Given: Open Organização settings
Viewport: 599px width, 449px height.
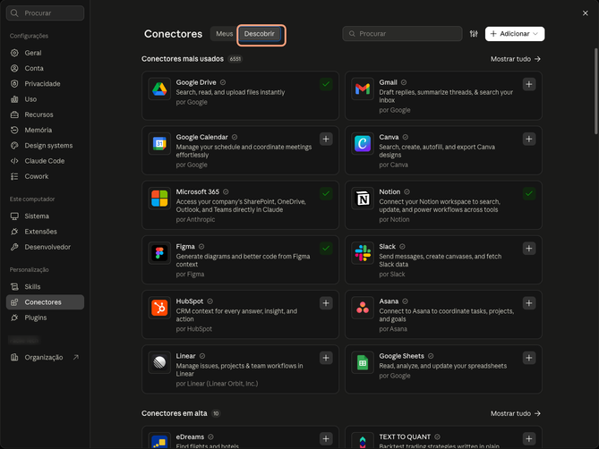Looking at the screenshot, I should 45,357.
